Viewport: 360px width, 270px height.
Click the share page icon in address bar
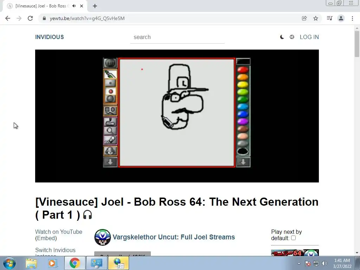coord(304,18)
